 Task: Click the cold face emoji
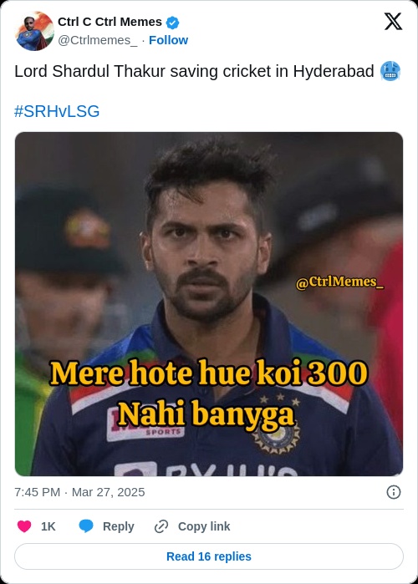[390, 71]
